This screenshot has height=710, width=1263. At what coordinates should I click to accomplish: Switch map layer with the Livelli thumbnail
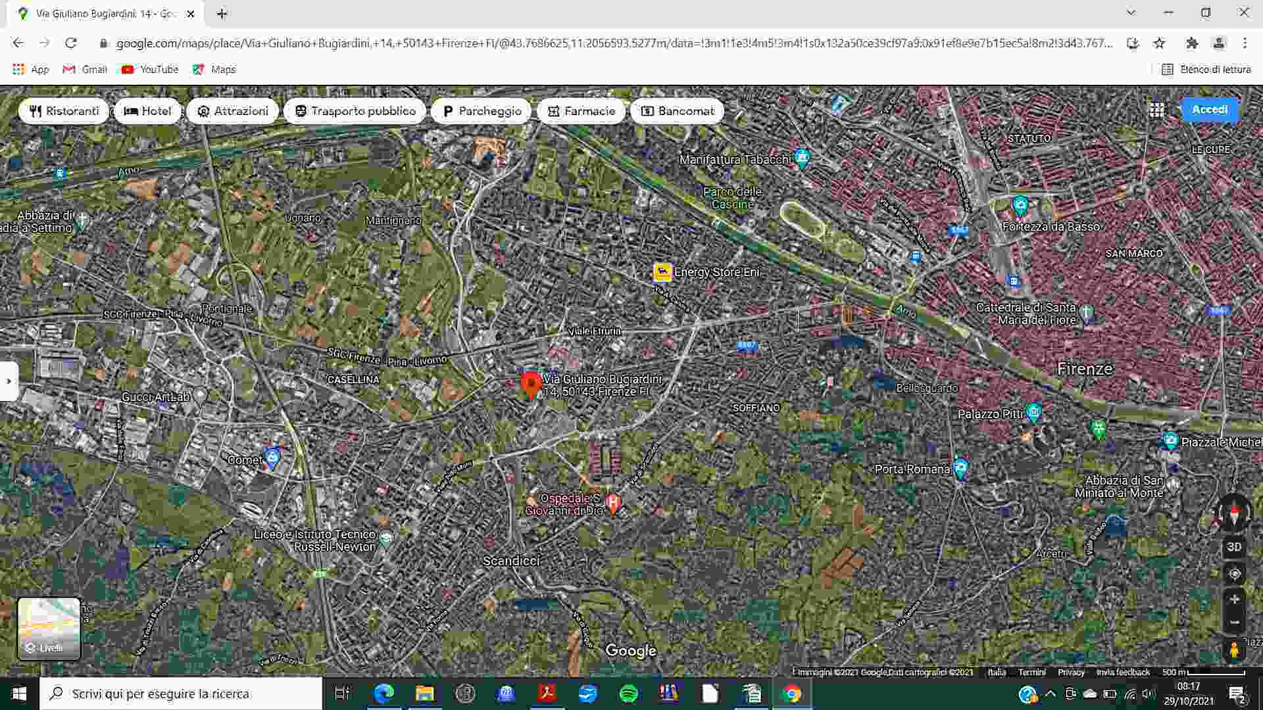[49, 628]
